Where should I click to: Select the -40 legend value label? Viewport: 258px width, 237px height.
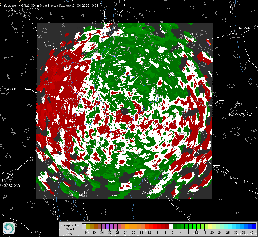(x=94, y=233)
